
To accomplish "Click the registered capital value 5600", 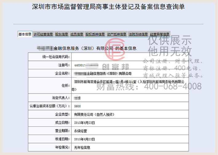I will point(77,106).
